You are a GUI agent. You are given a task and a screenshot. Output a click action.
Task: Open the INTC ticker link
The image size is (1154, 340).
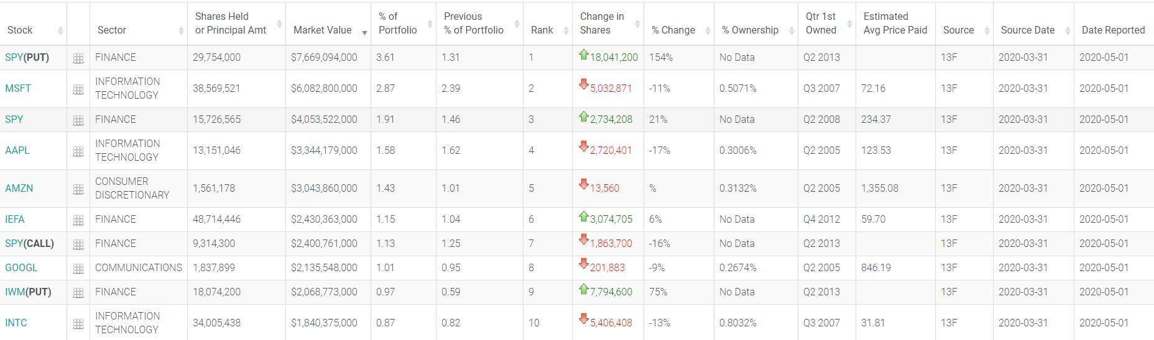pyautogui.click(x=16, y=323)
